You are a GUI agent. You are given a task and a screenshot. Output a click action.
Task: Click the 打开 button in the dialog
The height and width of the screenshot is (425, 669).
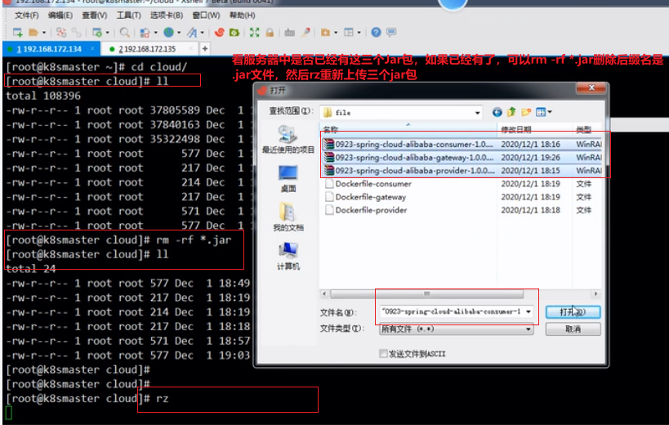(573, 312)
